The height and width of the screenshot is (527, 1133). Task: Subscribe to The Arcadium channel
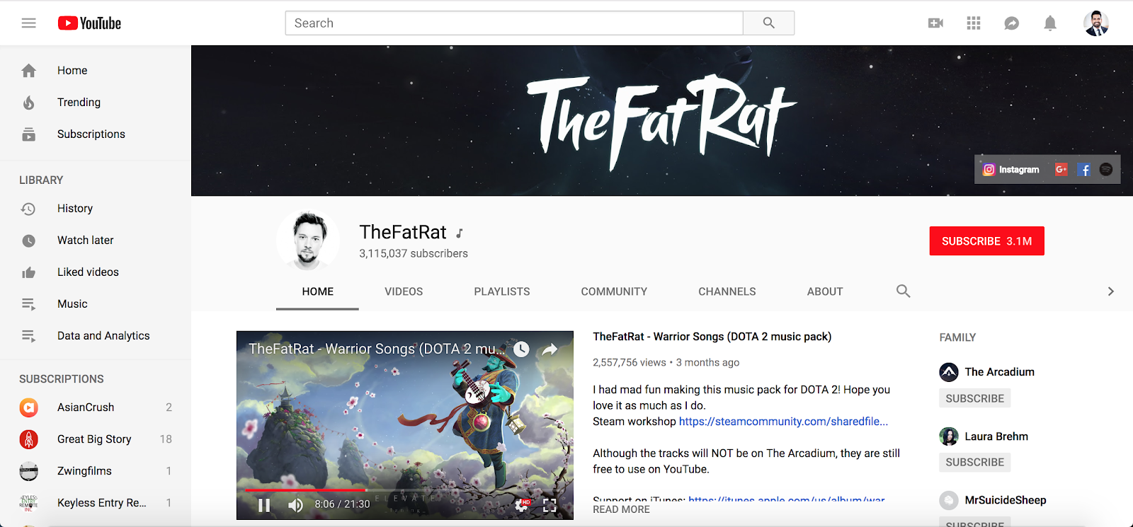[974, 398]
